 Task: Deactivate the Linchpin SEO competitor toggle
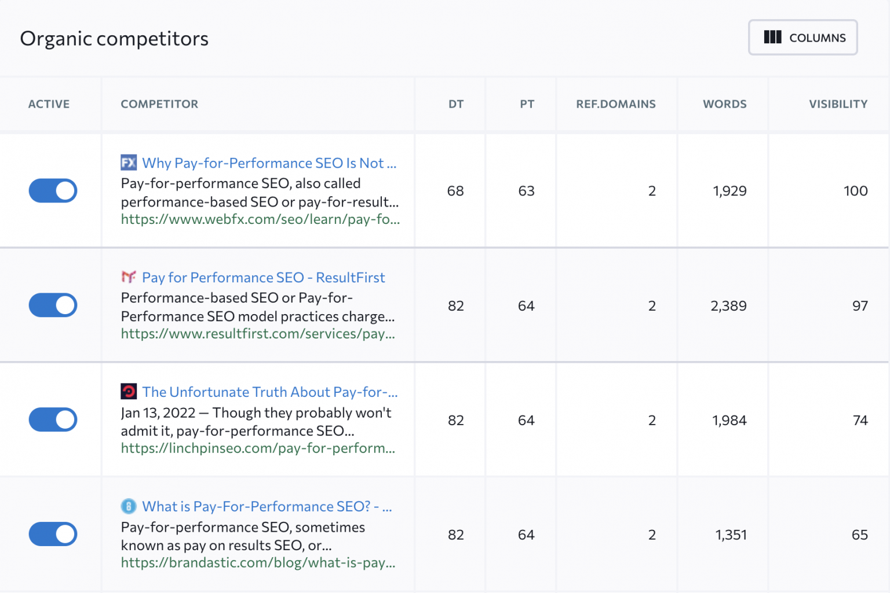[53, 419]
